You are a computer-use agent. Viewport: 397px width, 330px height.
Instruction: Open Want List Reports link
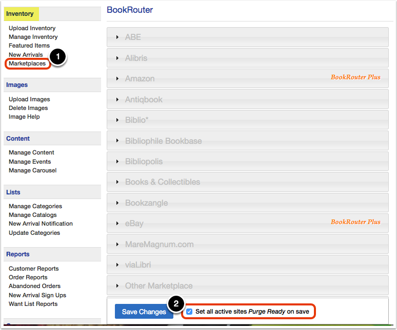(x=33, y=304)
